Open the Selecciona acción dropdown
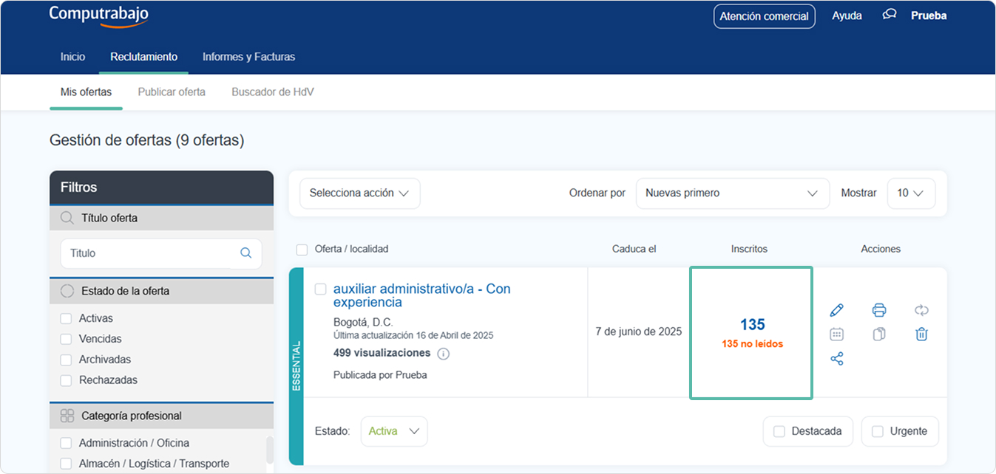 (359, 193)
